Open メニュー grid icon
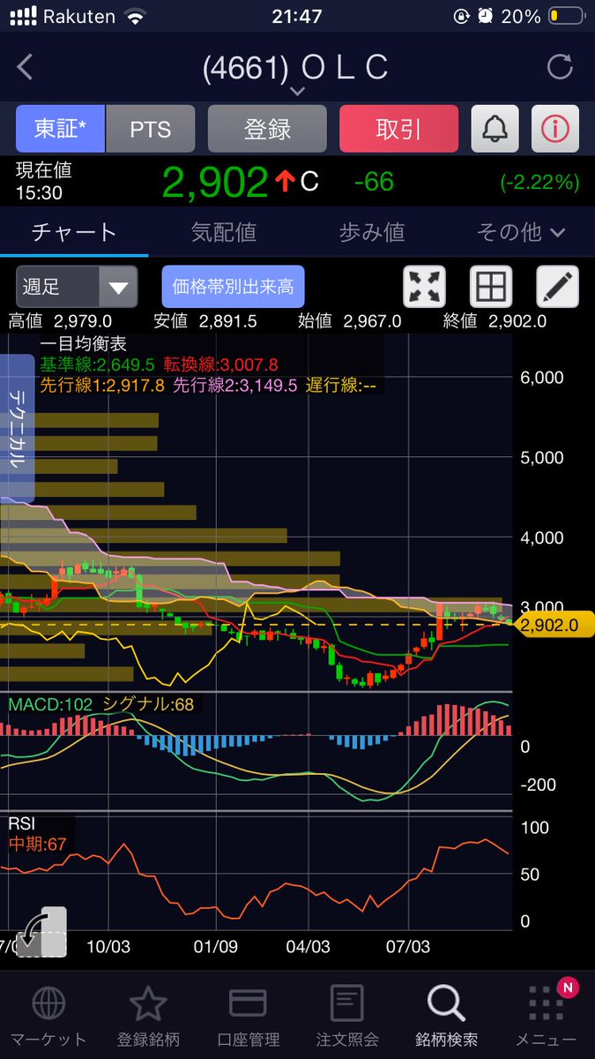595x1059 pixels. click(x=546, y=1003)
